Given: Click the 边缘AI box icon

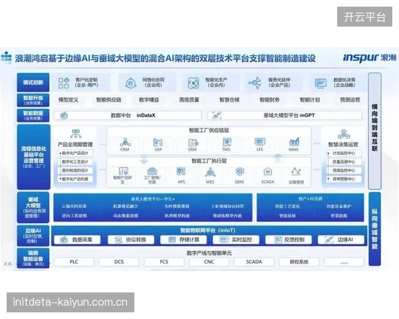Looking at the screenshot, I should point(329,239).
